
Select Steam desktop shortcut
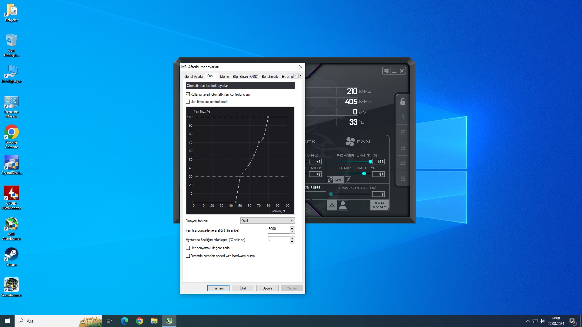(x=11, y=257)
